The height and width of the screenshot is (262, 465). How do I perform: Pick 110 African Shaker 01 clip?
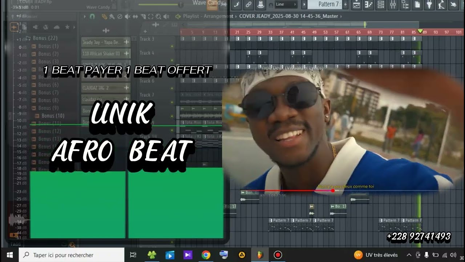click(106, 53)
